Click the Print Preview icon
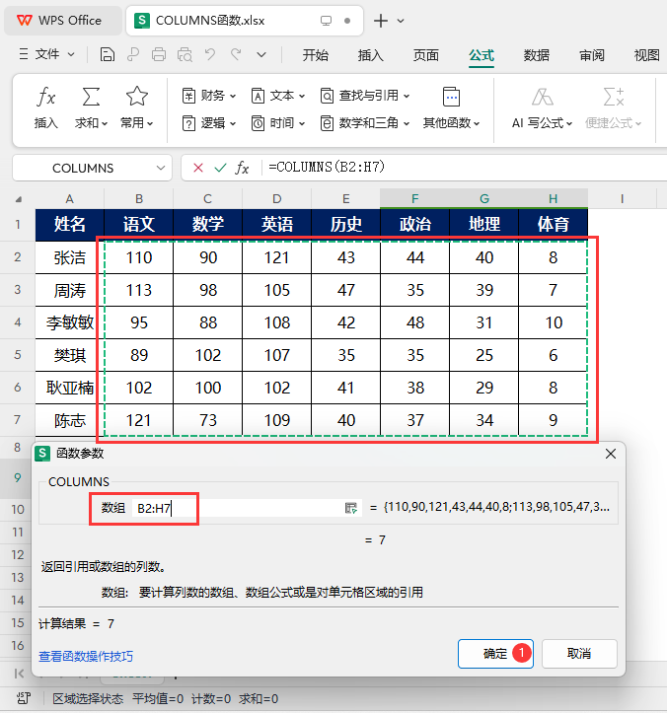667x713 pixels. 185,55
